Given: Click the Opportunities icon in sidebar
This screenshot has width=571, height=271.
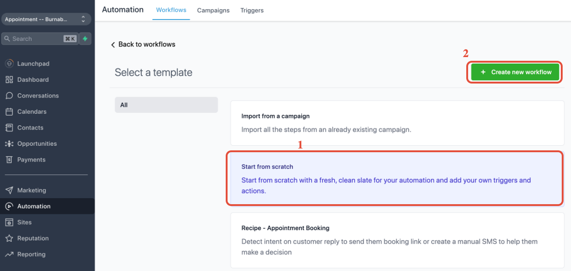Looking at the screenshot, I should [x=9, y=144].
